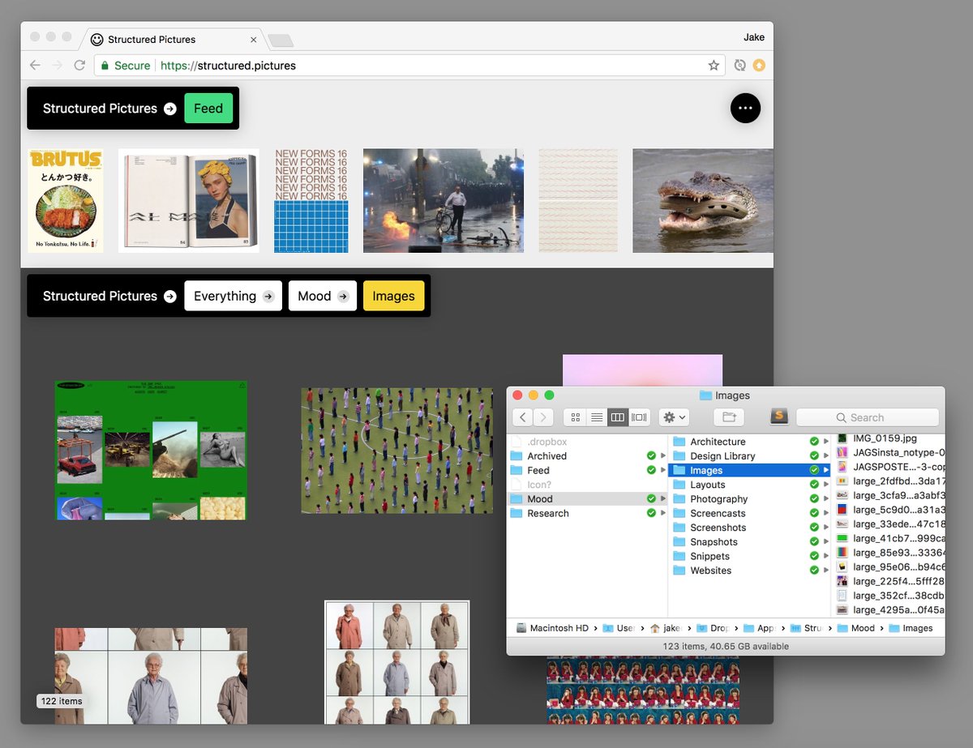The width and height of the screenshot is (973, 748).
Task: Open the Feed link on the website
Action: click(x=208, y=108)
